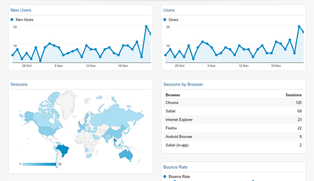The image size is (314, 181).
Task: Click the 23 sessions value
Action: pos(299,120)
